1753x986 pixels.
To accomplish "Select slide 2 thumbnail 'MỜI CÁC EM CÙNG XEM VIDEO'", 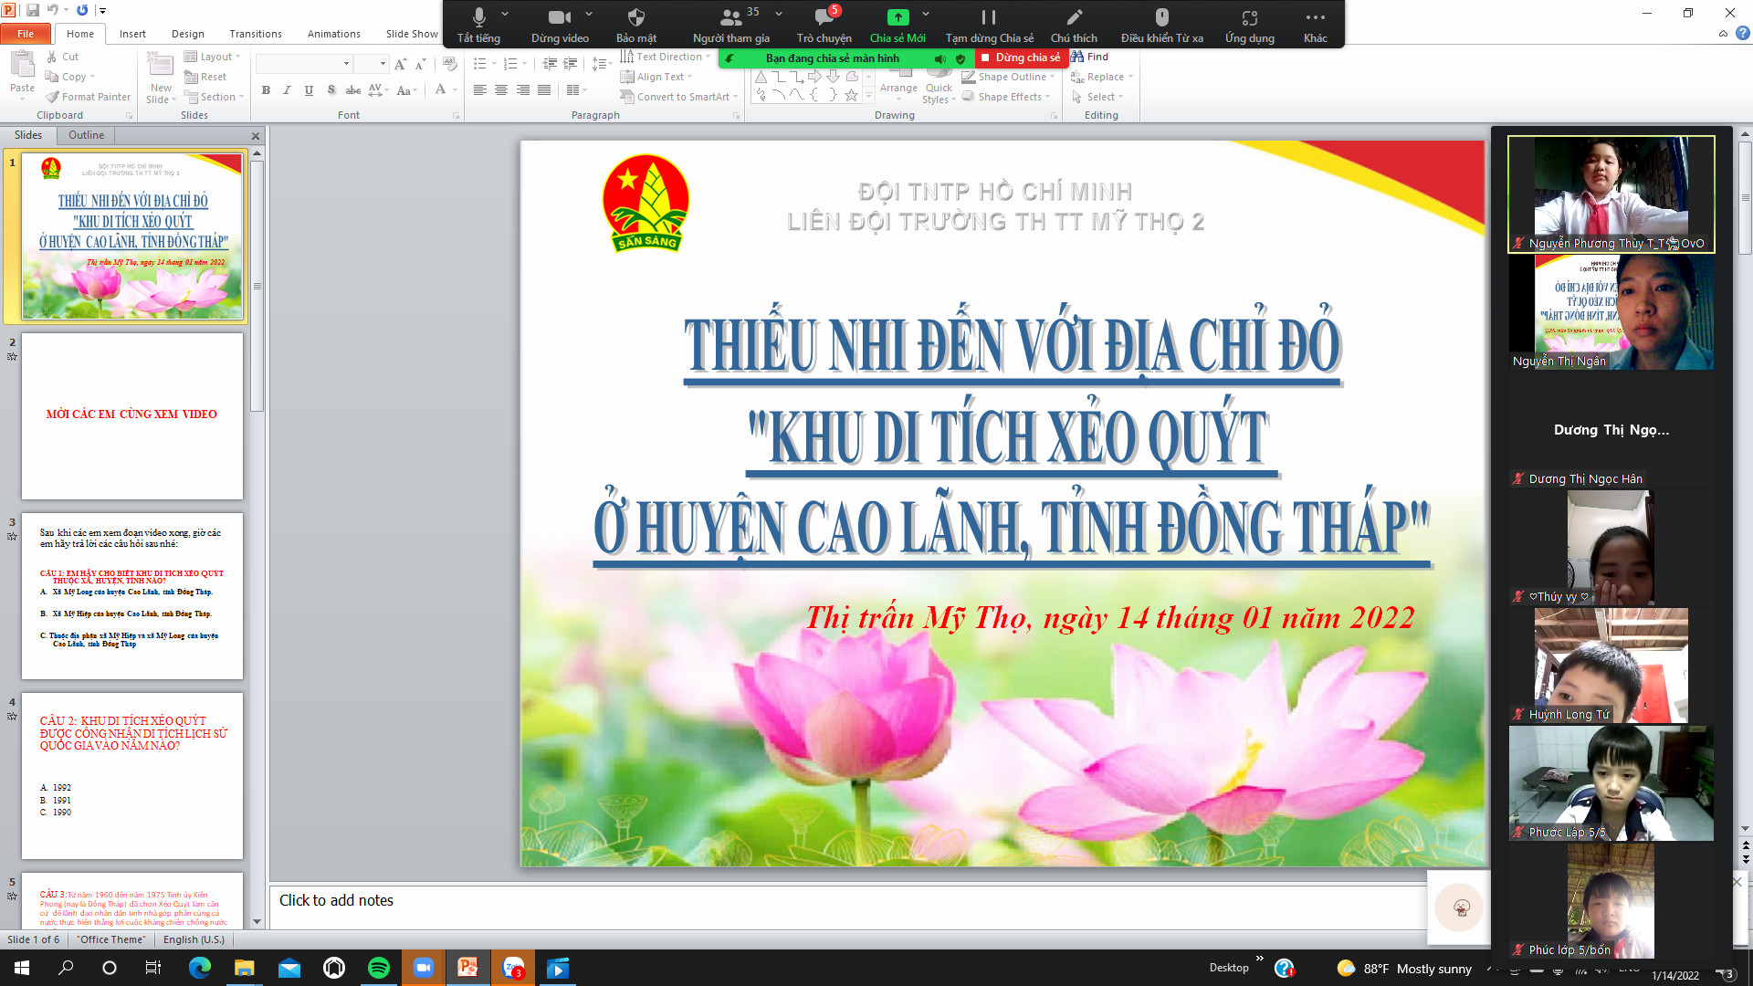I will click(x=132, y=415).
